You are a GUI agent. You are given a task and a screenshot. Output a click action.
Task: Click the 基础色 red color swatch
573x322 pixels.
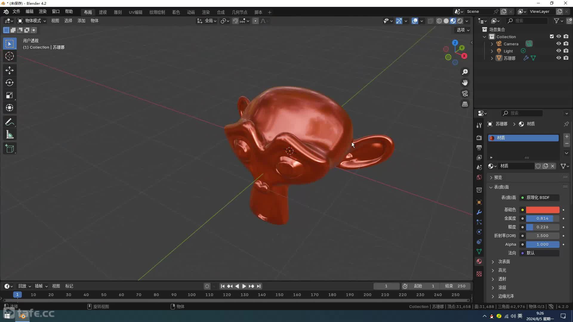(x=543, y=210)
